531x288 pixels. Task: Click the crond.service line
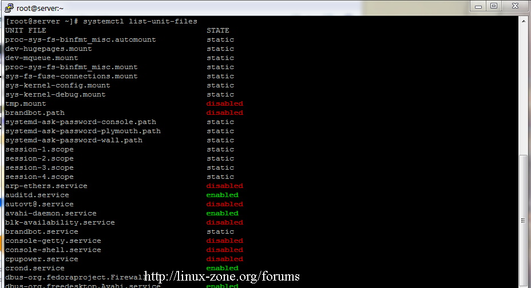pyautogui.click(x=35, y=268)
